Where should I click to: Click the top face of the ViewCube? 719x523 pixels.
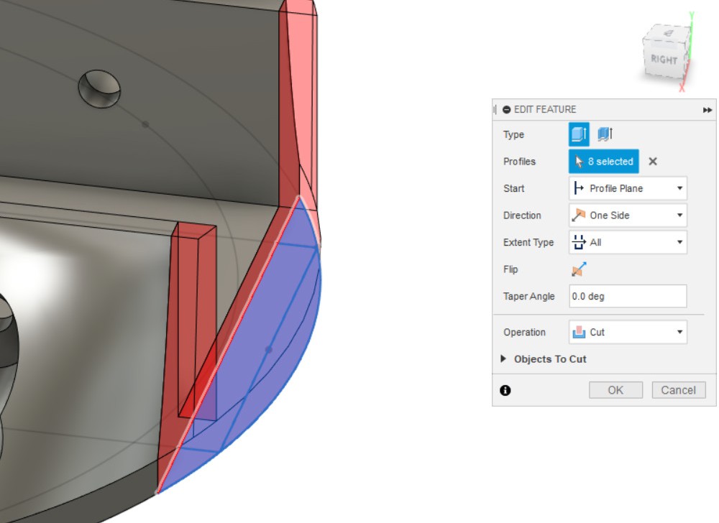tap(667, 33)
